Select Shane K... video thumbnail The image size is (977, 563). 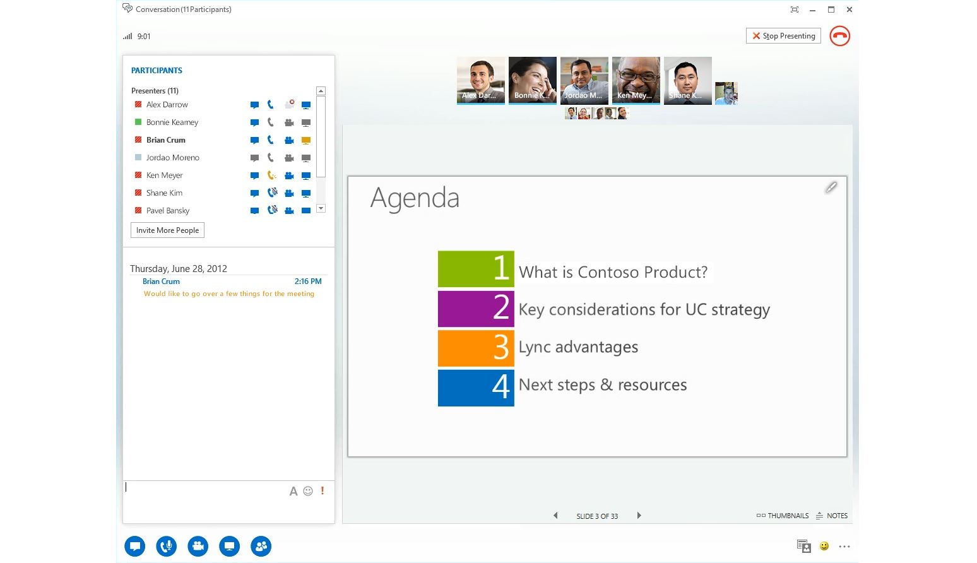click(688, 80)
